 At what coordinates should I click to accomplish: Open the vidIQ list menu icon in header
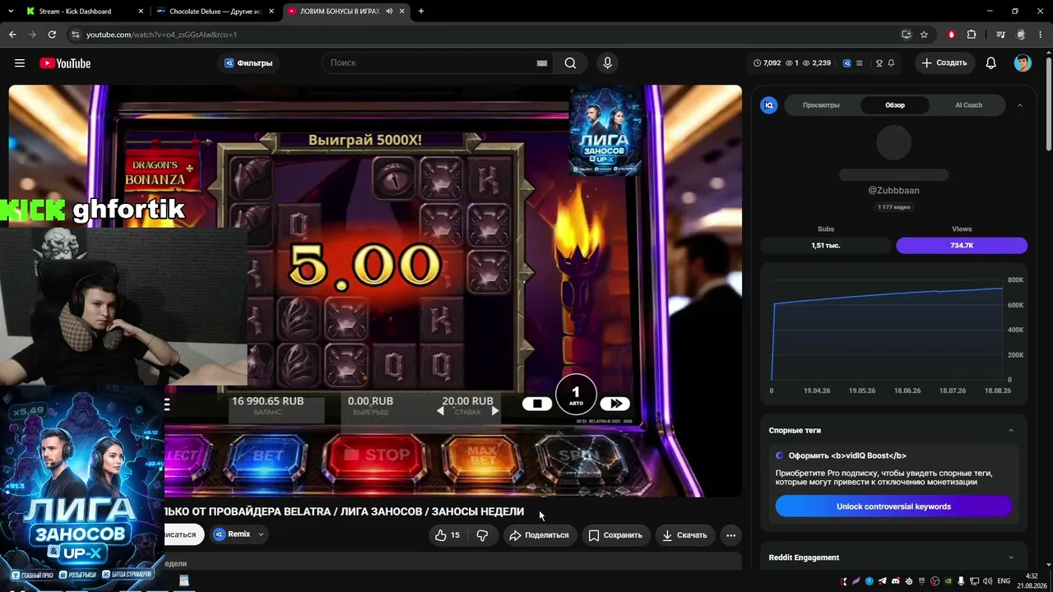pos(860,63)
